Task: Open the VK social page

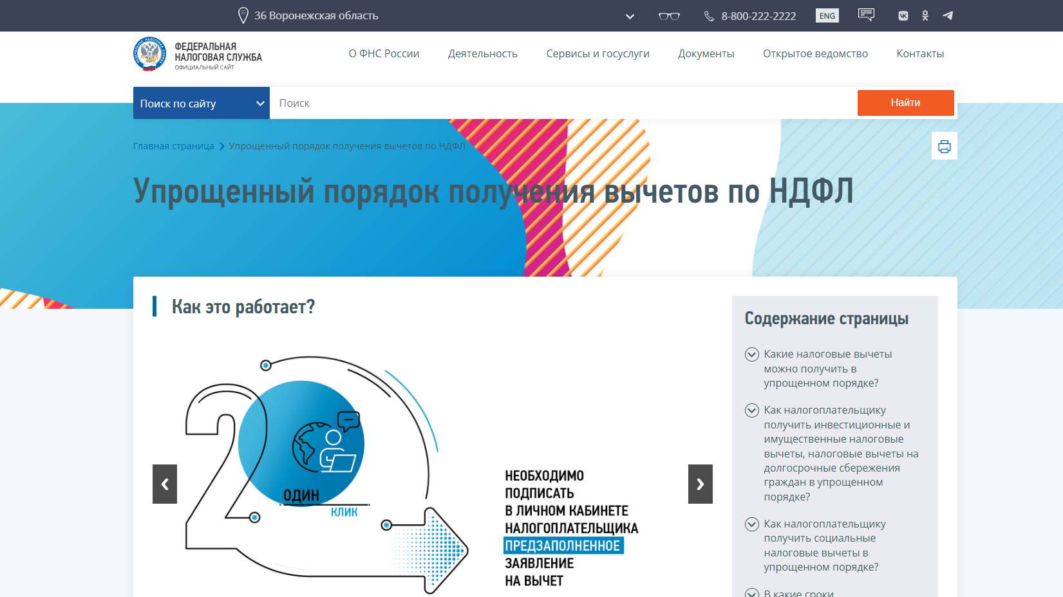Action: pos(903,16)
